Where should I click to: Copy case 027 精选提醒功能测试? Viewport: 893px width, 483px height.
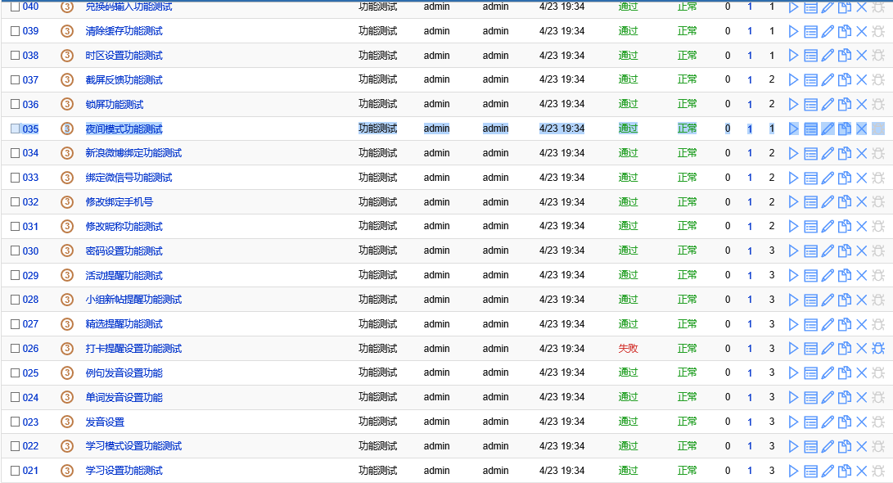[x=845, y=325]
